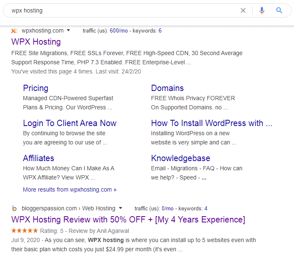This screenshot has height=255, width=294.
Task: Click More results from wpxhosting.com
Action: pyautogui.click(x=70, y=190)
